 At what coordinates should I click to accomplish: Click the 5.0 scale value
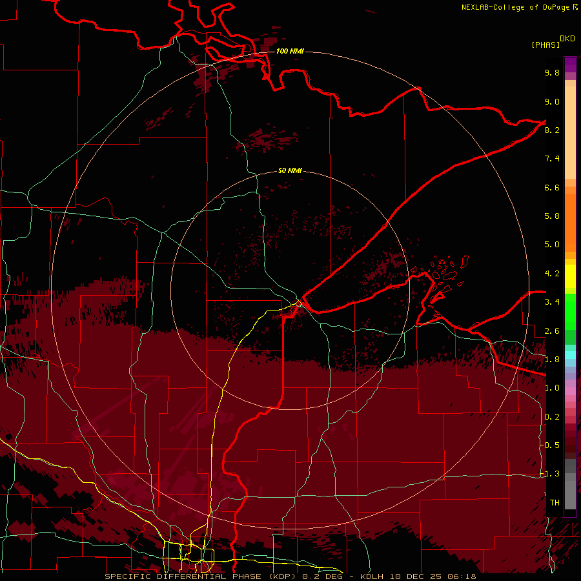pyautogui.click(x=552, y=245)
